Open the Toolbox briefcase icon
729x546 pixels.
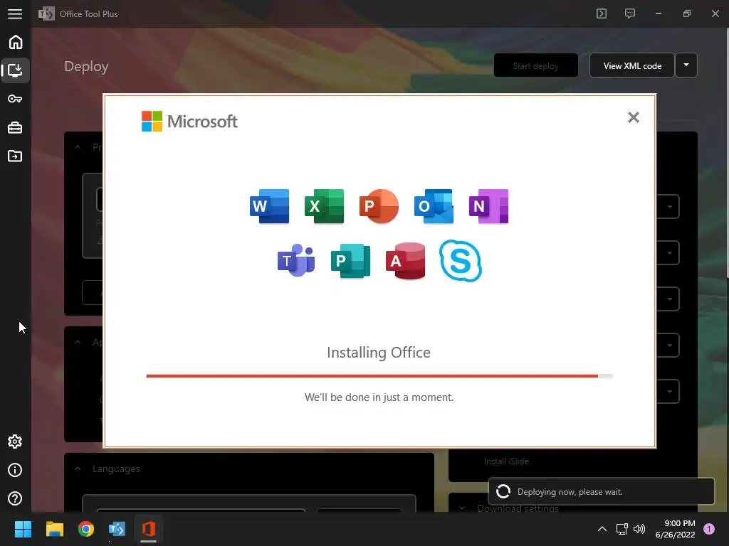pos(15,127)
